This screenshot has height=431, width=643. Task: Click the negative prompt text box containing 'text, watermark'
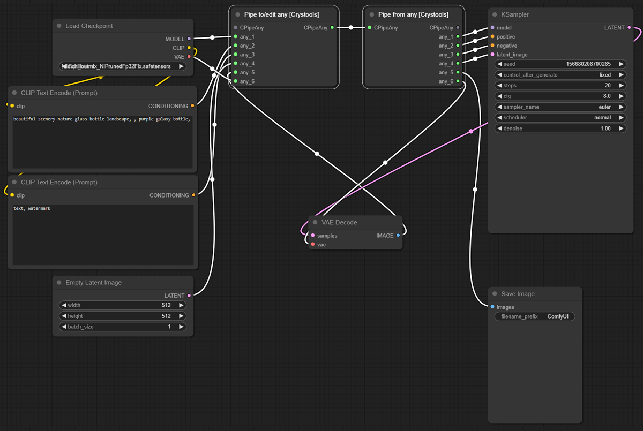tap(102, 235)
